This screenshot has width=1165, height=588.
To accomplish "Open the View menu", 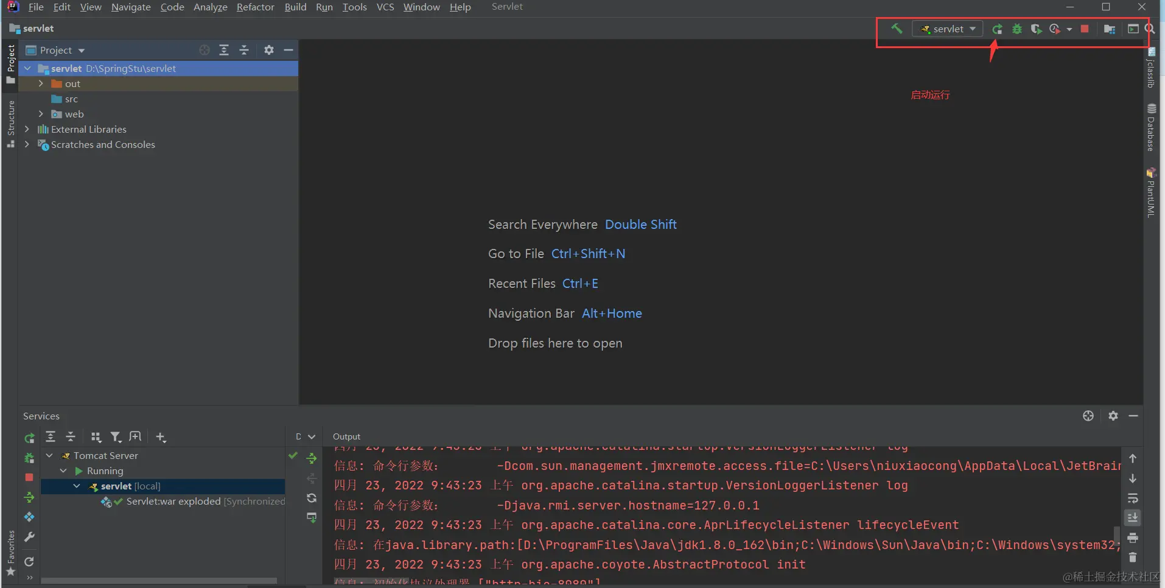I will coord(91,7).
